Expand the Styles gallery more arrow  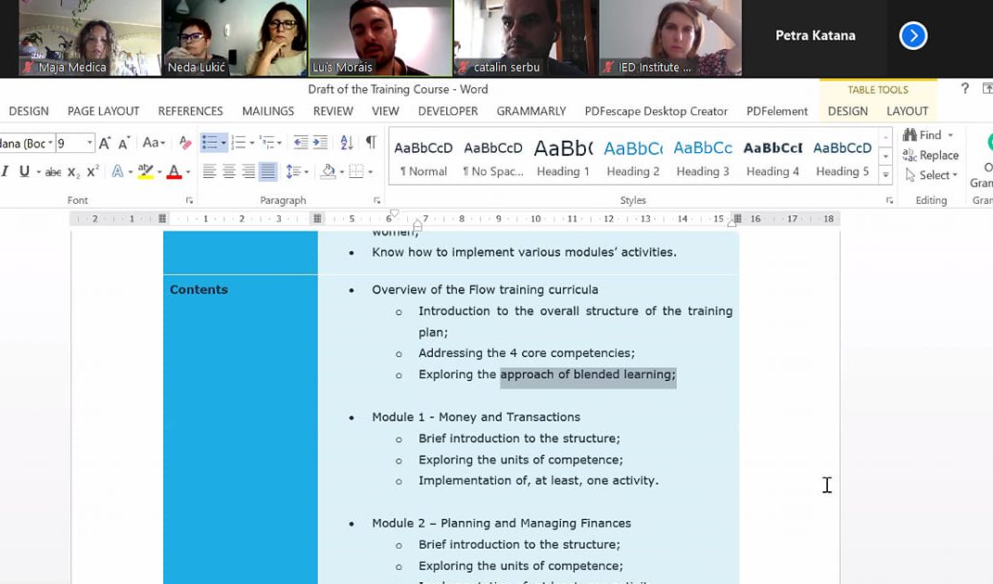[x=885, y=175]
